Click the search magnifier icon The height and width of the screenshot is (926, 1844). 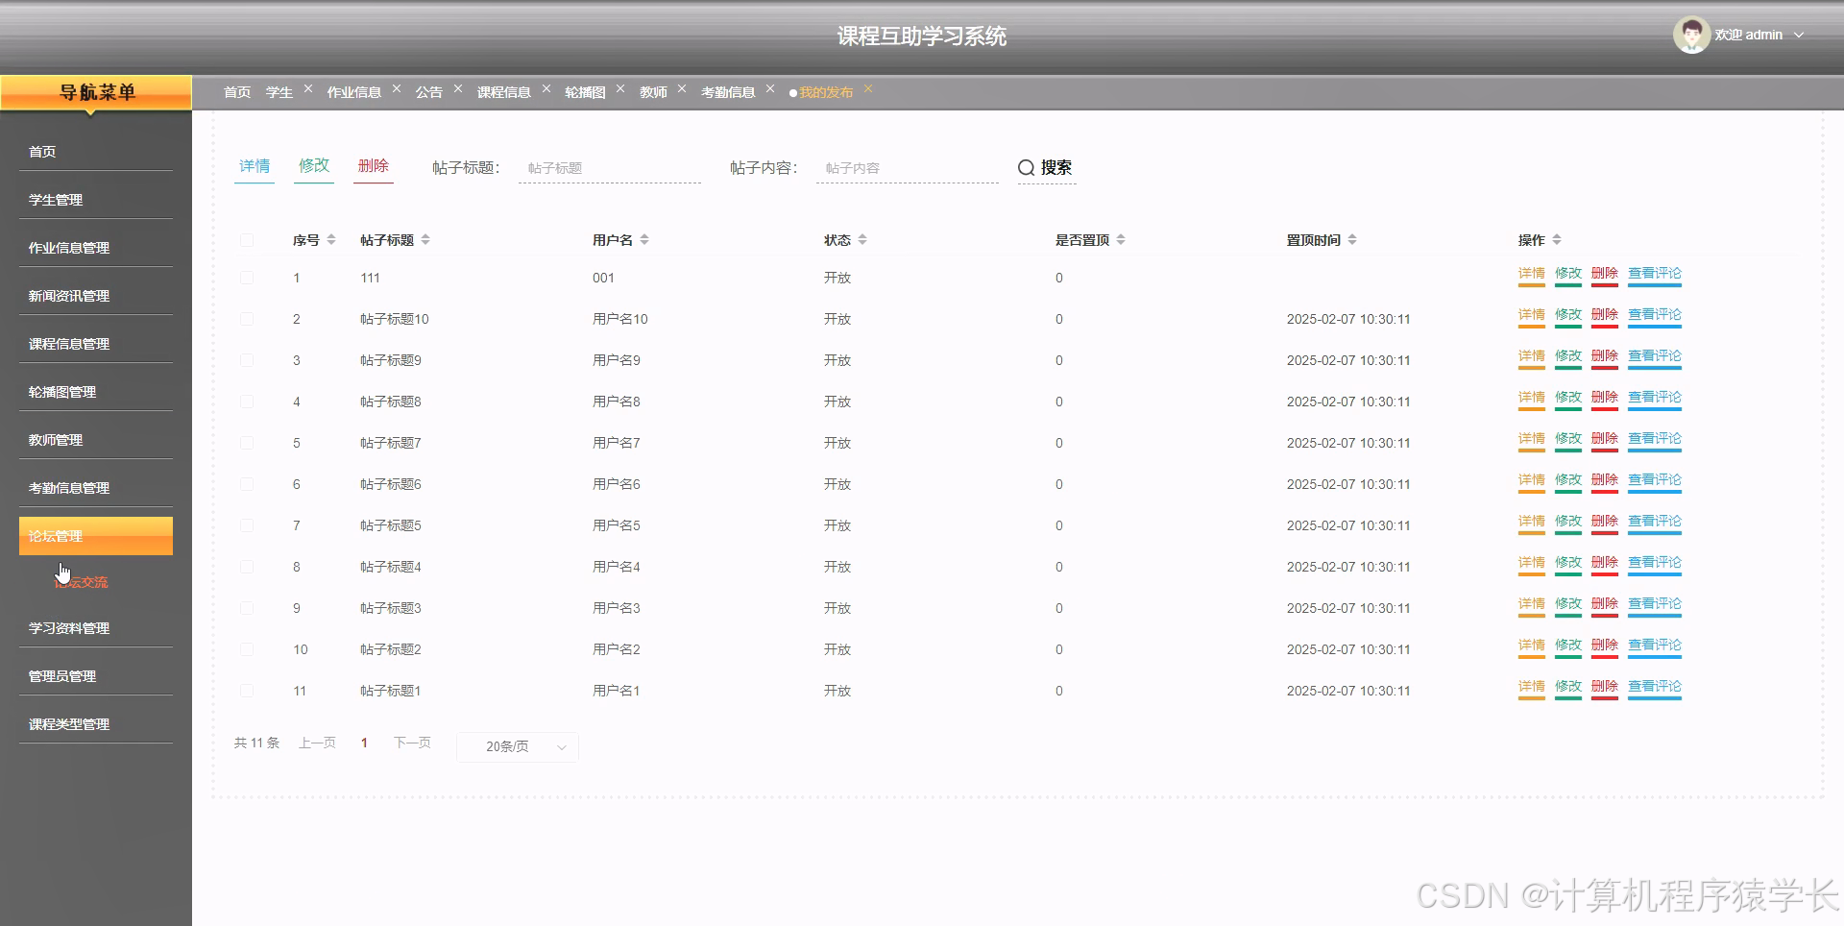(1026, 167)
